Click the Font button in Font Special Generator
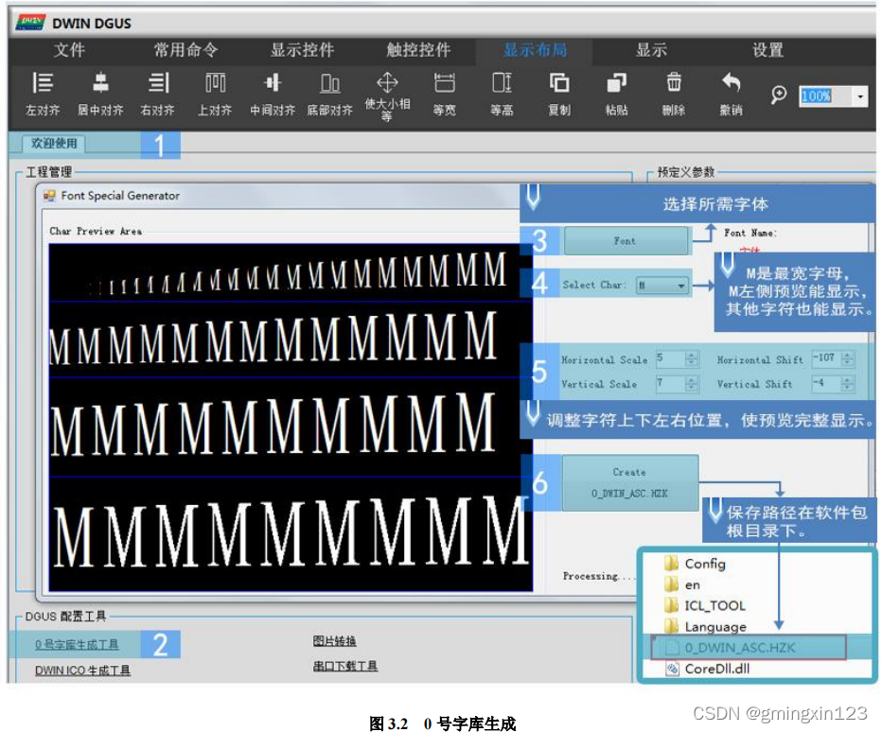 click(x=625, y=240)
